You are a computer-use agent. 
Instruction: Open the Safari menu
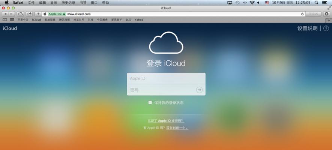18,3
